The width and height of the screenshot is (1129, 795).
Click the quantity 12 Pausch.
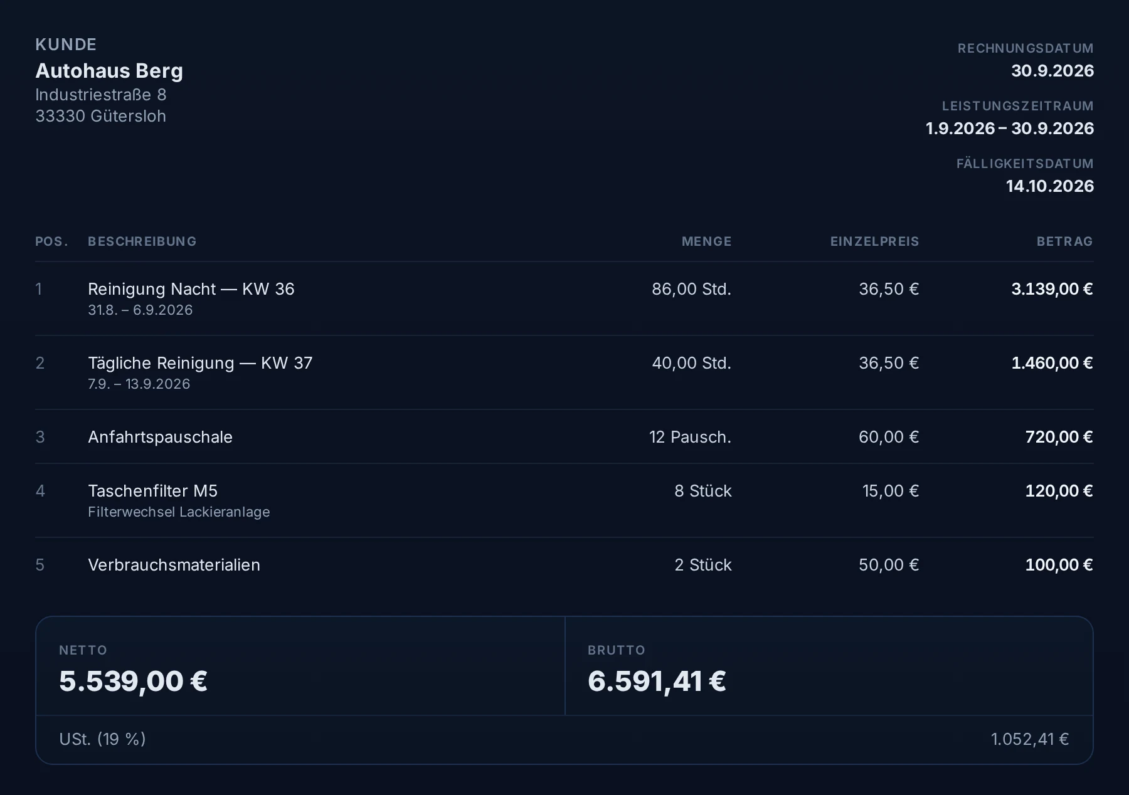(691, 437)
